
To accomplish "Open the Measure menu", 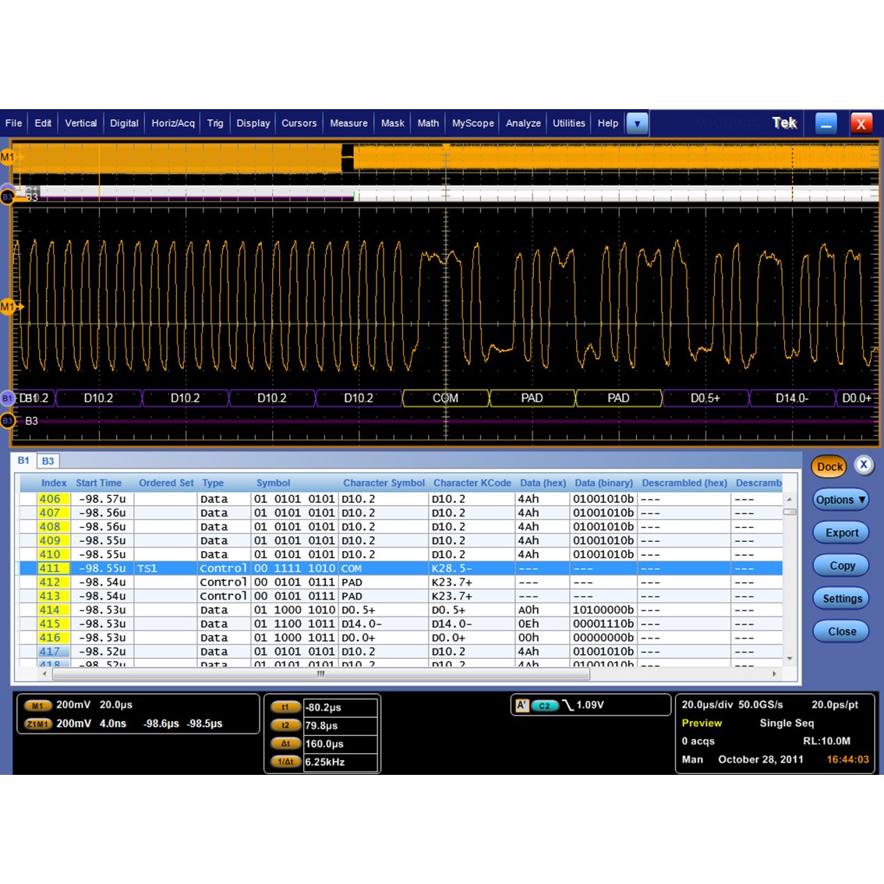I will 348,123.
